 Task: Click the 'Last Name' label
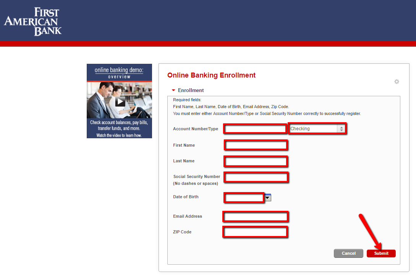pos(184,161)
